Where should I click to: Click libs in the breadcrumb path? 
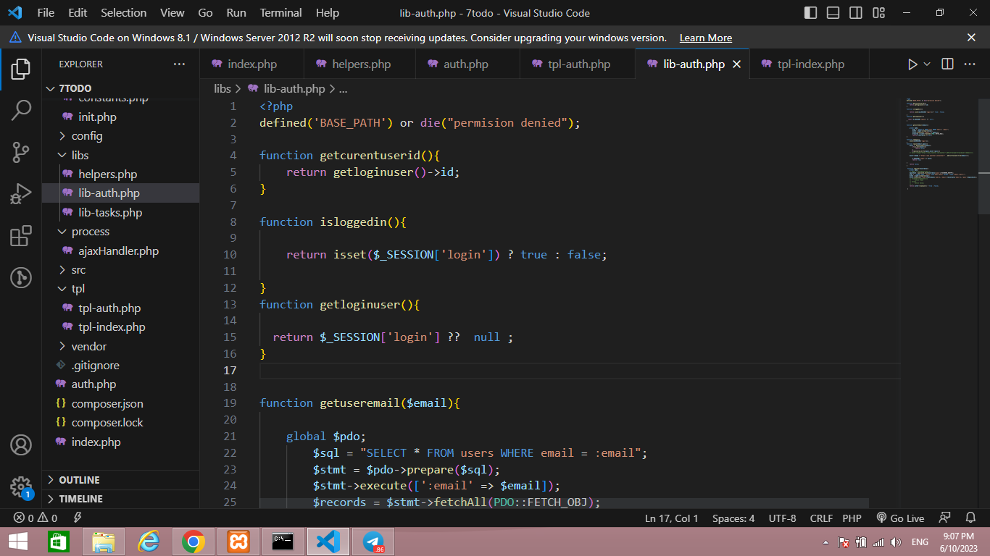click(x=222, y=89)
